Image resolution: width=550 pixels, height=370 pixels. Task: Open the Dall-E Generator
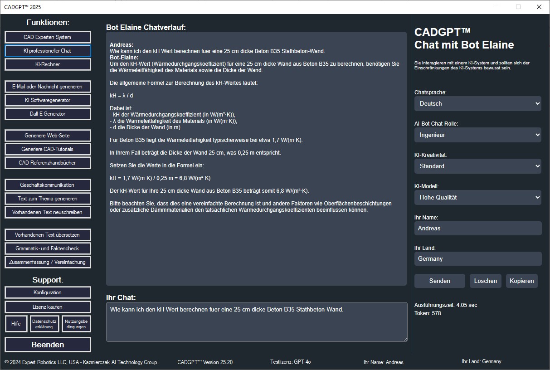[x=48, y=114]
